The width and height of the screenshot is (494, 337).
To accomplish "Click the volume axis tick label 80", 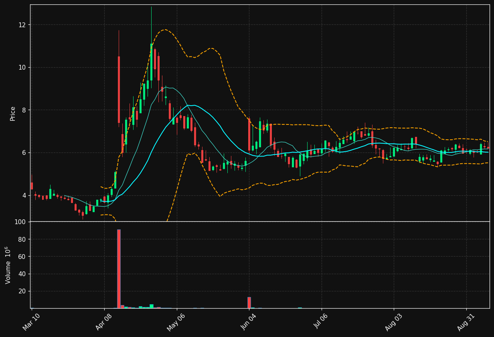I will 22,239.
